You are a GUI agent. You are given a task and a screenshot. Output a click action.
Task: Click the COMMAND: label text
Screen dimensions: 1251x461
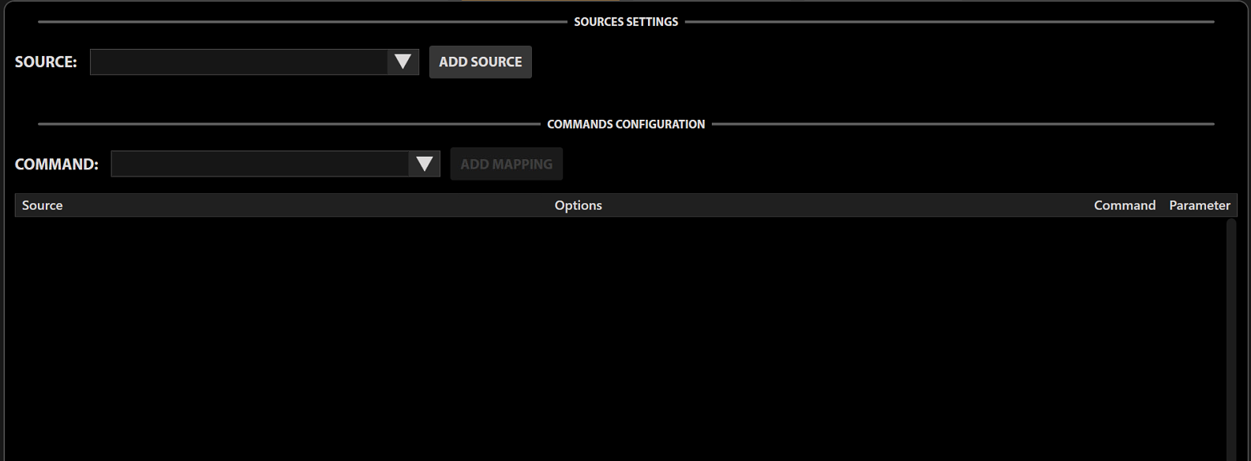(57, 165)
